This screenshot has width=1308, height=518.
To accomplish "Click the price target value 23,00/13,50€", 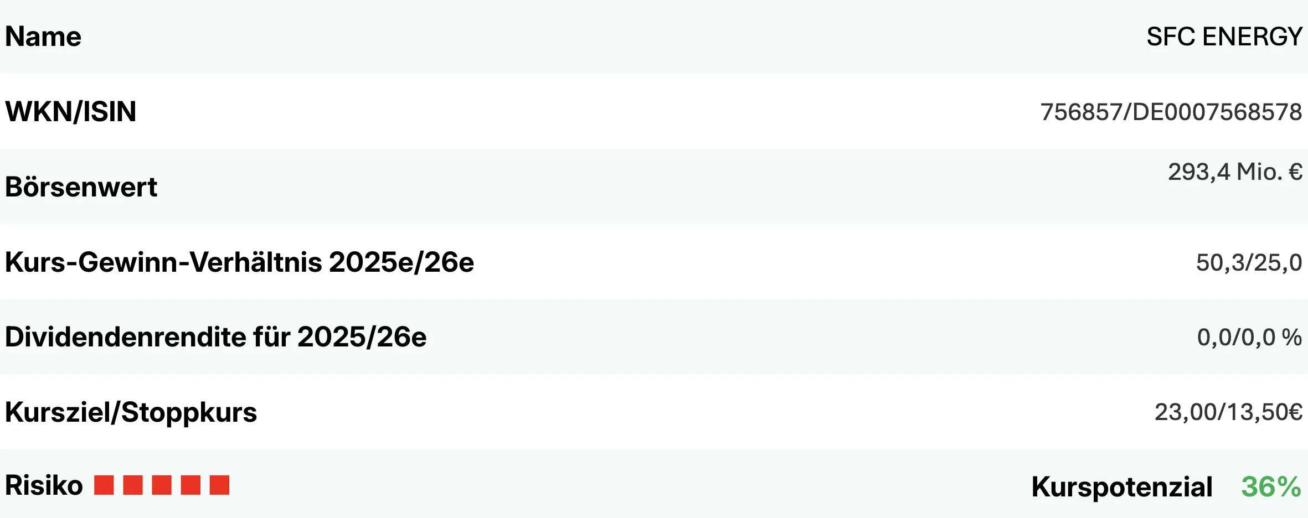I will tap(1228, 412).
